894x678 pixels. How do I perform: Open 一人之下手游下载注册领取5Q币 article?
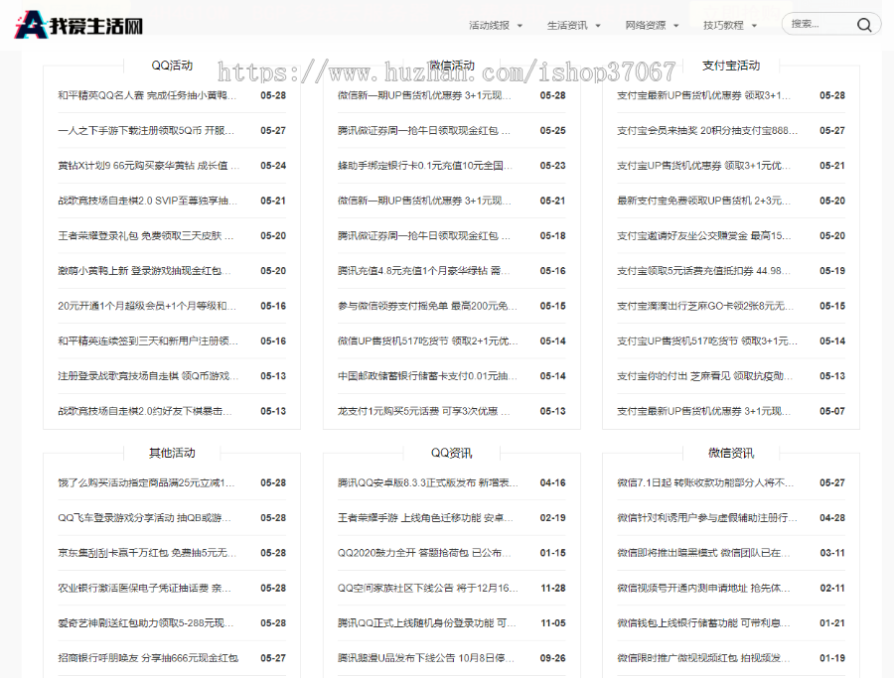coord(146,130)
